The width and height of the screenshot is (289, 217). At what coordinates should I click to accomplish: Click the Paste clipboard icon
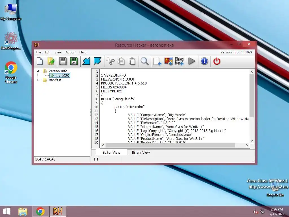pyautogui.click(x=132, y=61)
